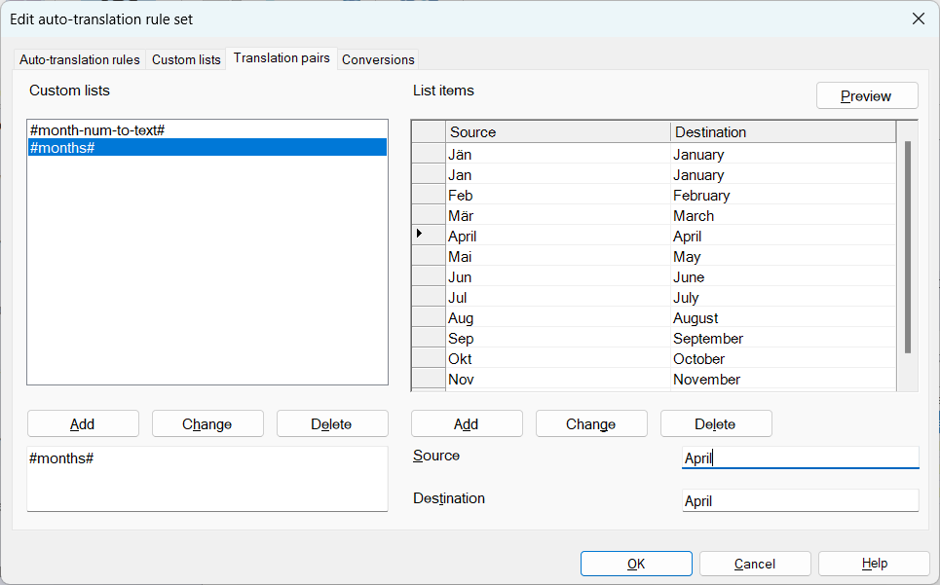Close the Edit auto-translation rule set dialog
Image resolution: width=940 pixels, height=585 pixels.
[x=918, y=19]
